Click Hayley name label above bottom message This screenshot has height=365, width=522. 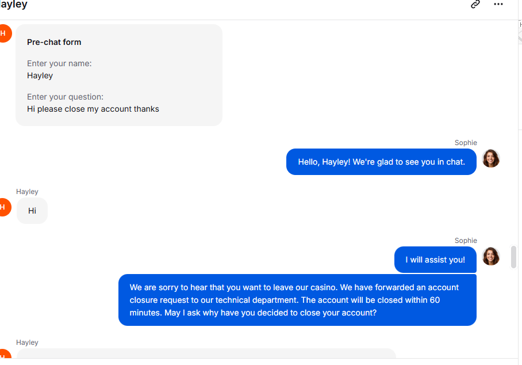(x=27, y=343)
